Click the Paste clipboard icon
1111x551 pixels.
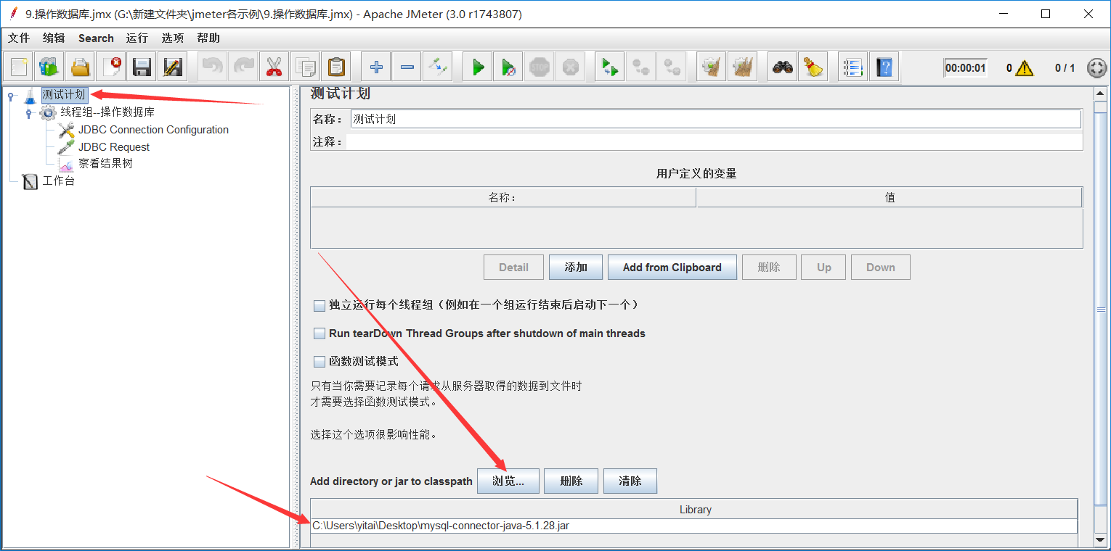tap(335, 67)
